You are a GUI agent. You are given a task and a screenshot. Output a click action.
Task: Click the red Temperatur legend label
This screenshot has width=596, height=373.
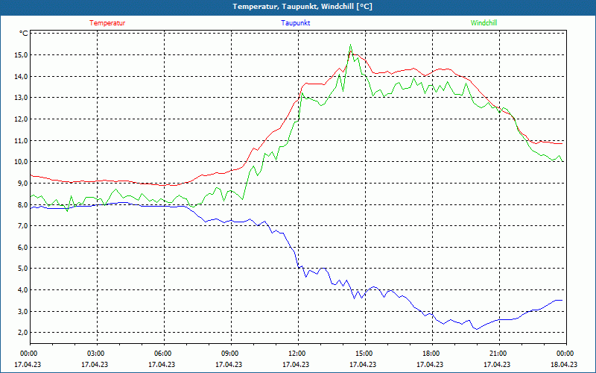point(107,23)
